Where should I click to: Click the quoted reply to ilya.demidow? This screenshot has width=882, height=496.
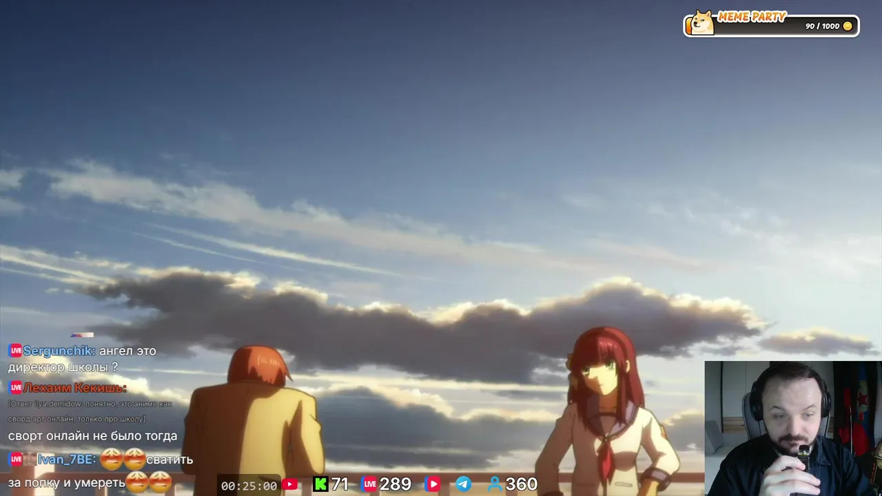point(90,411)
